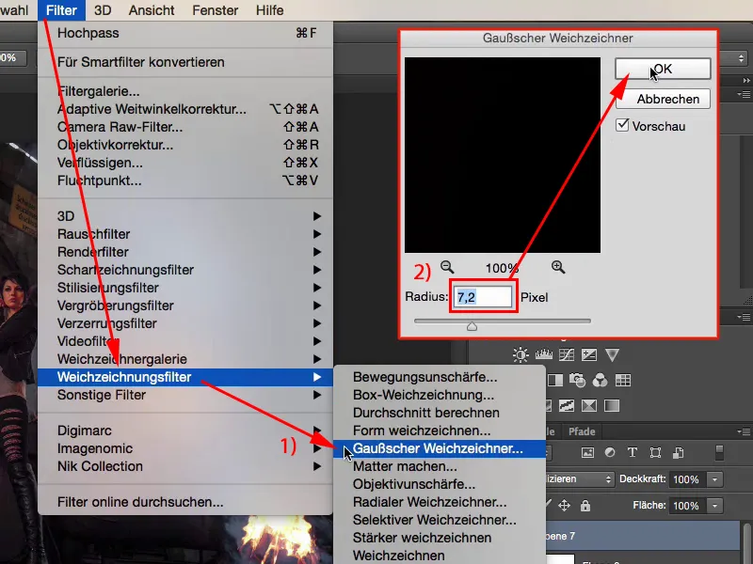
Task: Toggle the layer filtering on/off switch
Action: pyautogui.click(x=719, y=453)
